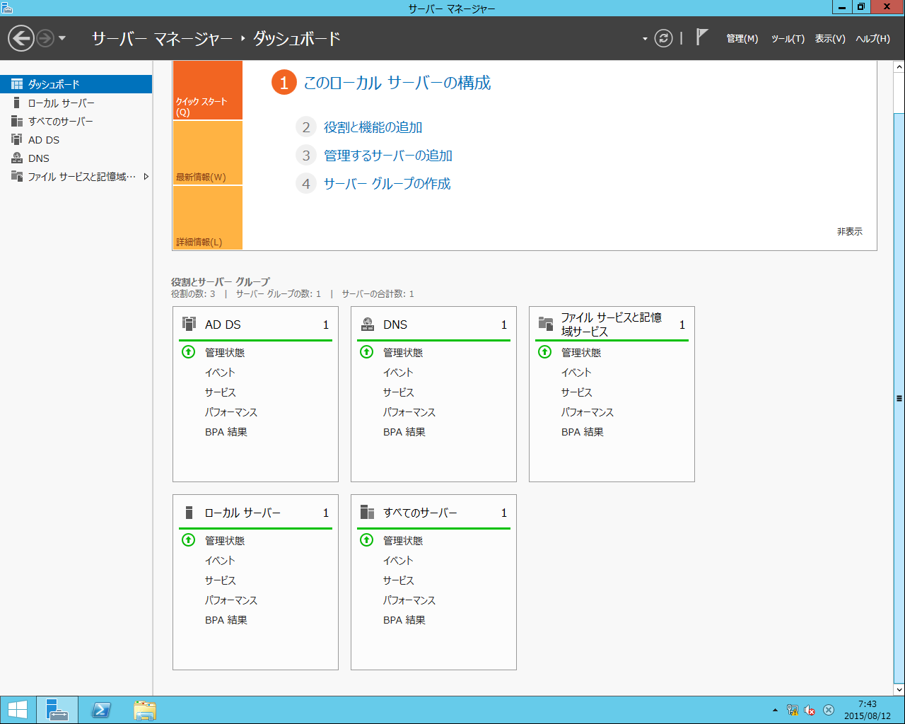This screenshot has height=724, width=905.
Task: Select ローカル サーバー in the sidebar
Action: [x=76, y=103]
